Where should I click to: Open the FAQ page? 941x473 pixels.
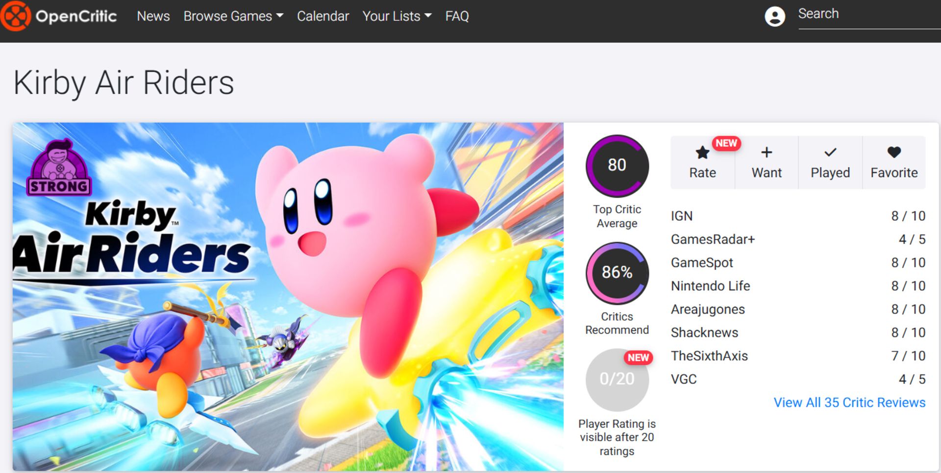456,16
